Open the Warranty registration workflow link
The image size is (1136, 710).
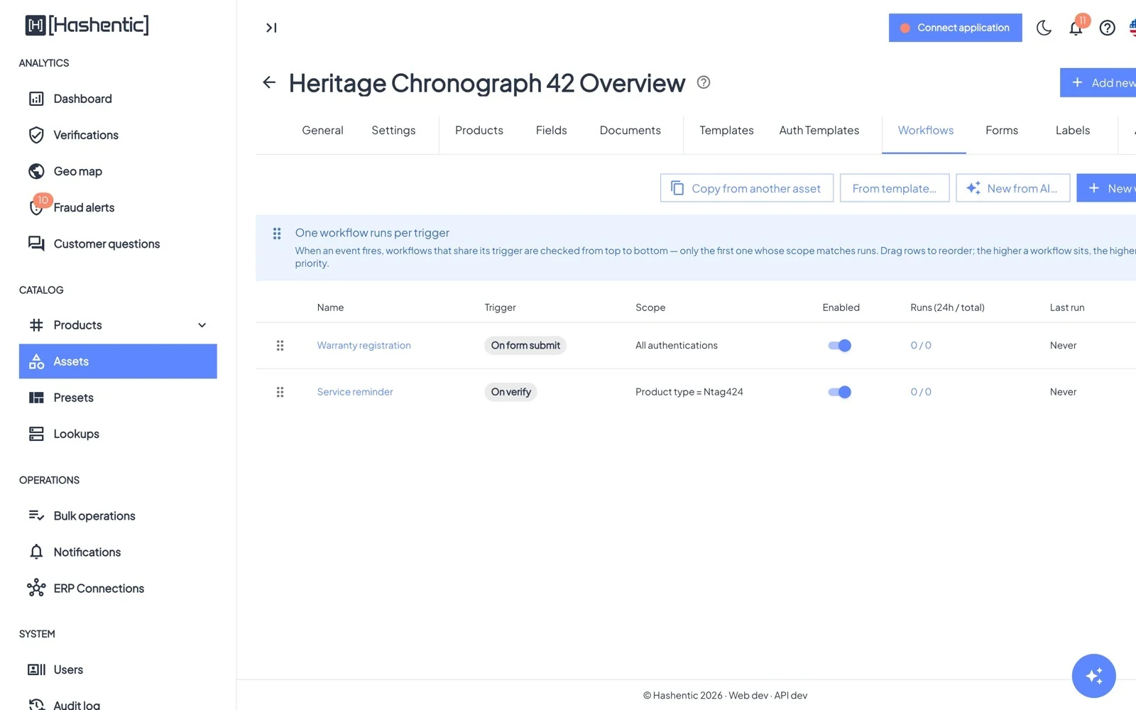click(x=364, y=346)
